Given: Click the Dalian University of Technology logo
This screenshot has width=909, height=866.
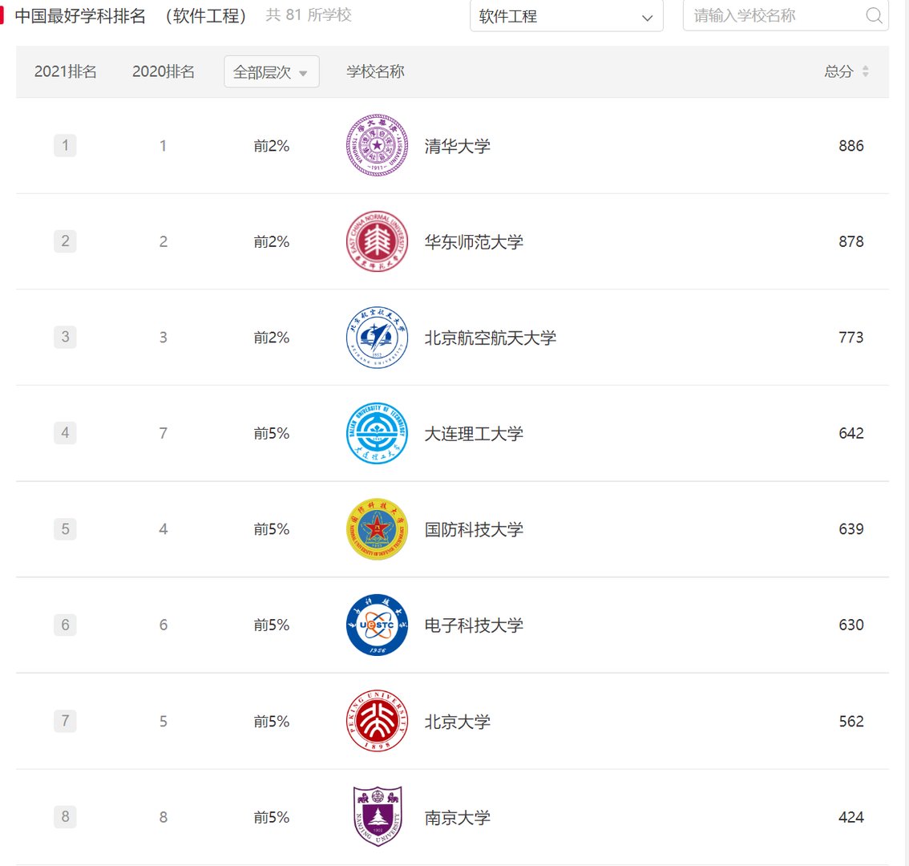Looking at the screenshot, I should click(x=377, y=433).
